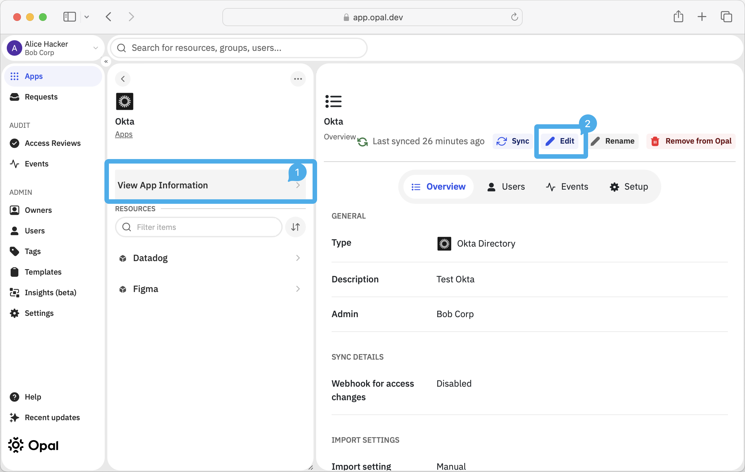Click the 'Test Okta' description value

[x=455, y=279]
